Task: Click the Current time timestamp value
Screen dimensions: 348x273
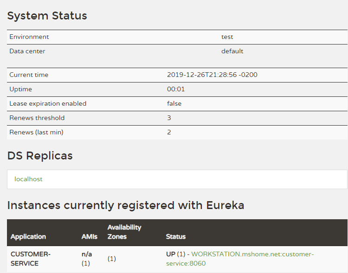Action: (x=212, y=75)
